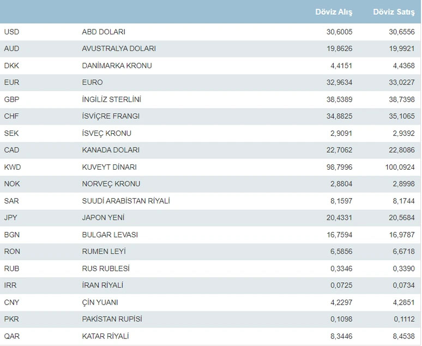Select the İSVİÇRE FRANGI row
Viewport: 422px width, 346px height.
[x=111, y=116]
